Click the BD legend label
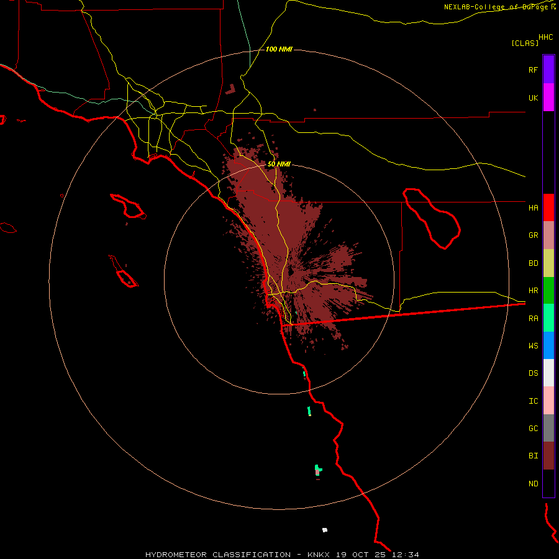This screenshot has height=559, width=559. point(533,263)
